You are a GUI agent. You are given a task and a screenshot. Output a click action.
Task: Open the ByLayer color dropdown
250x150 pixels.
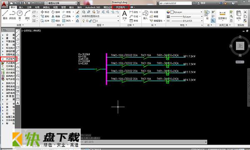[x=187, y=12]
